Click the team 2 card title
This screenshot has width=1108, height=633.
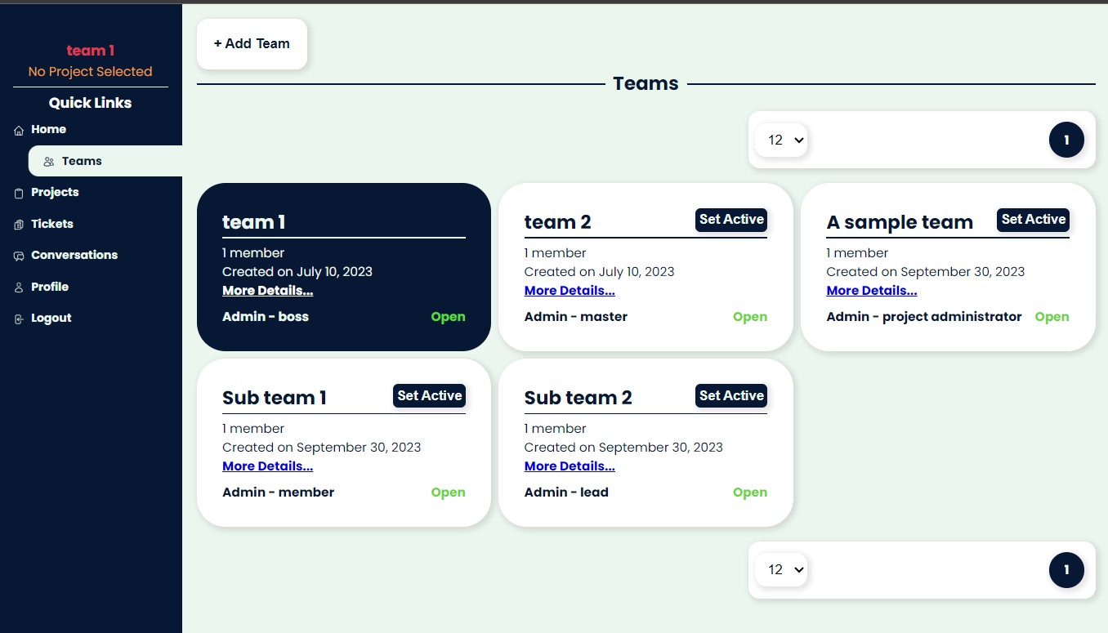[557, 222]
